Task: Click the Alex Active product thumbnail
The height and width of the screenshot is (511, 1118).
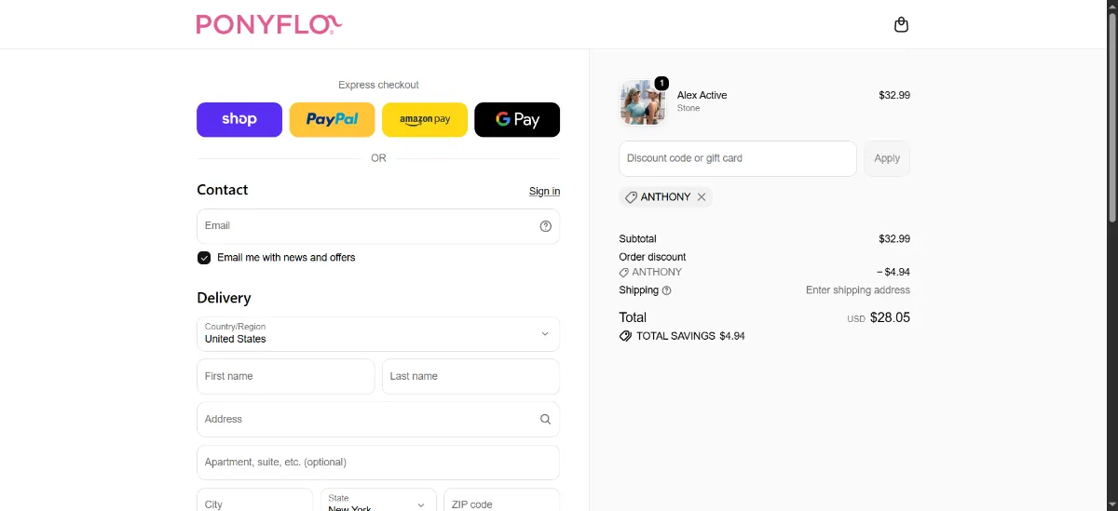Action: pyautogui.click(x=643, y=102)
